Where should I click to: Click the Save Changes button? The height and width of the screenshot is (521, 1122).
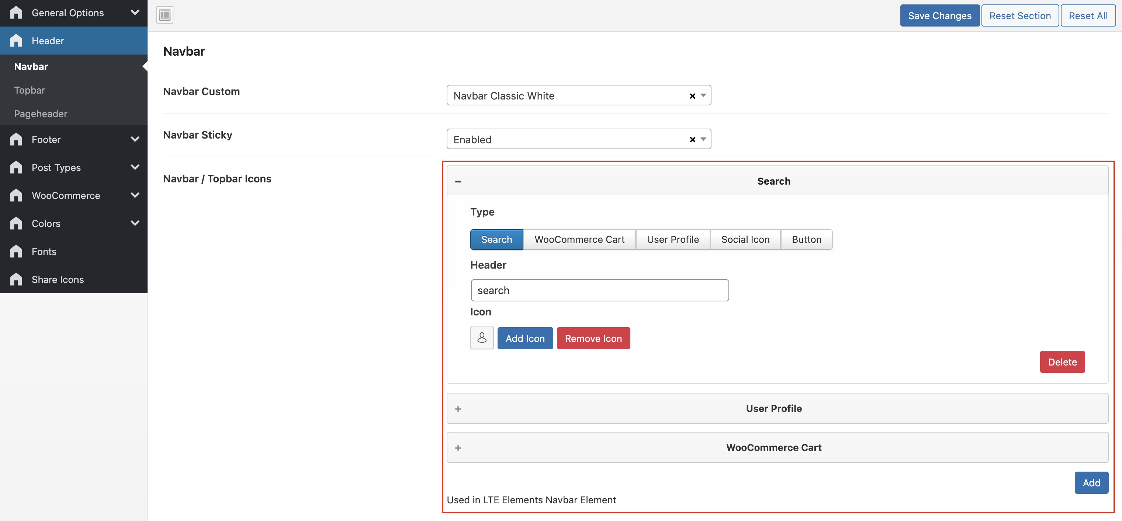pos(939,16)
